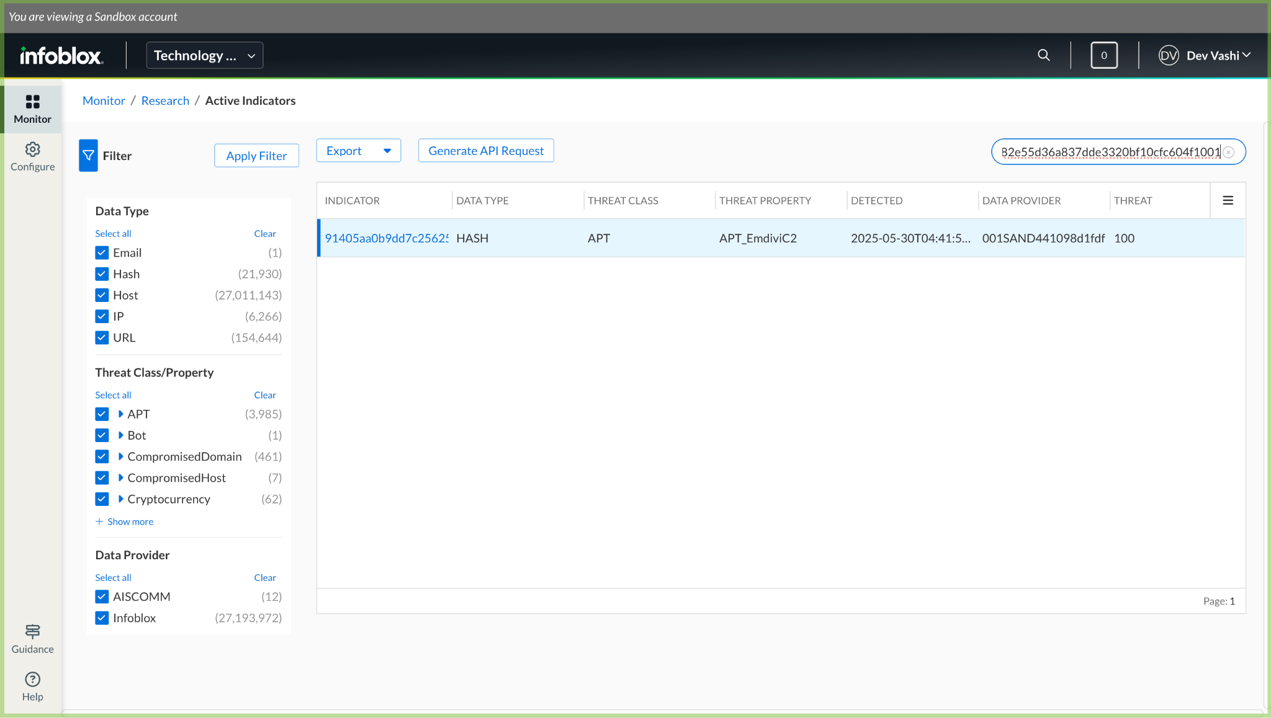Screen dimensions: 1271x718
Task: Open the Export dropdown menu
Action: point(359,151)
